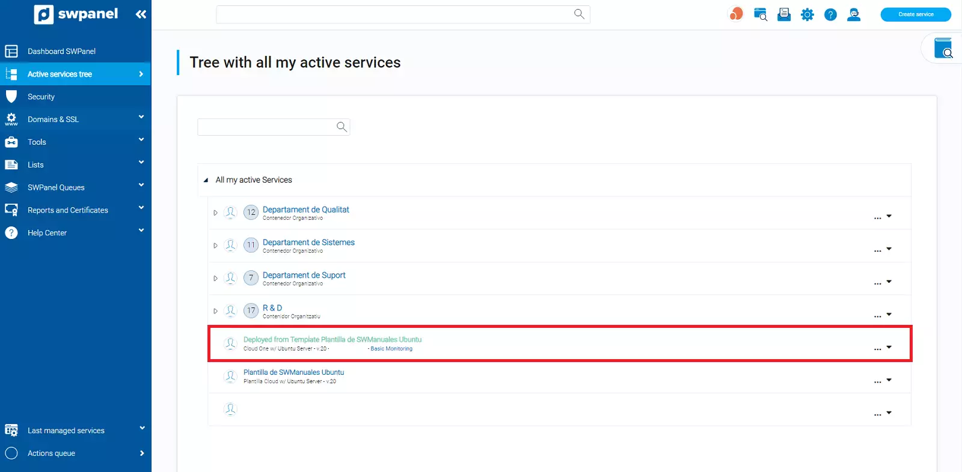Expand the Departament de Qualitat tree node

[215, 213]
